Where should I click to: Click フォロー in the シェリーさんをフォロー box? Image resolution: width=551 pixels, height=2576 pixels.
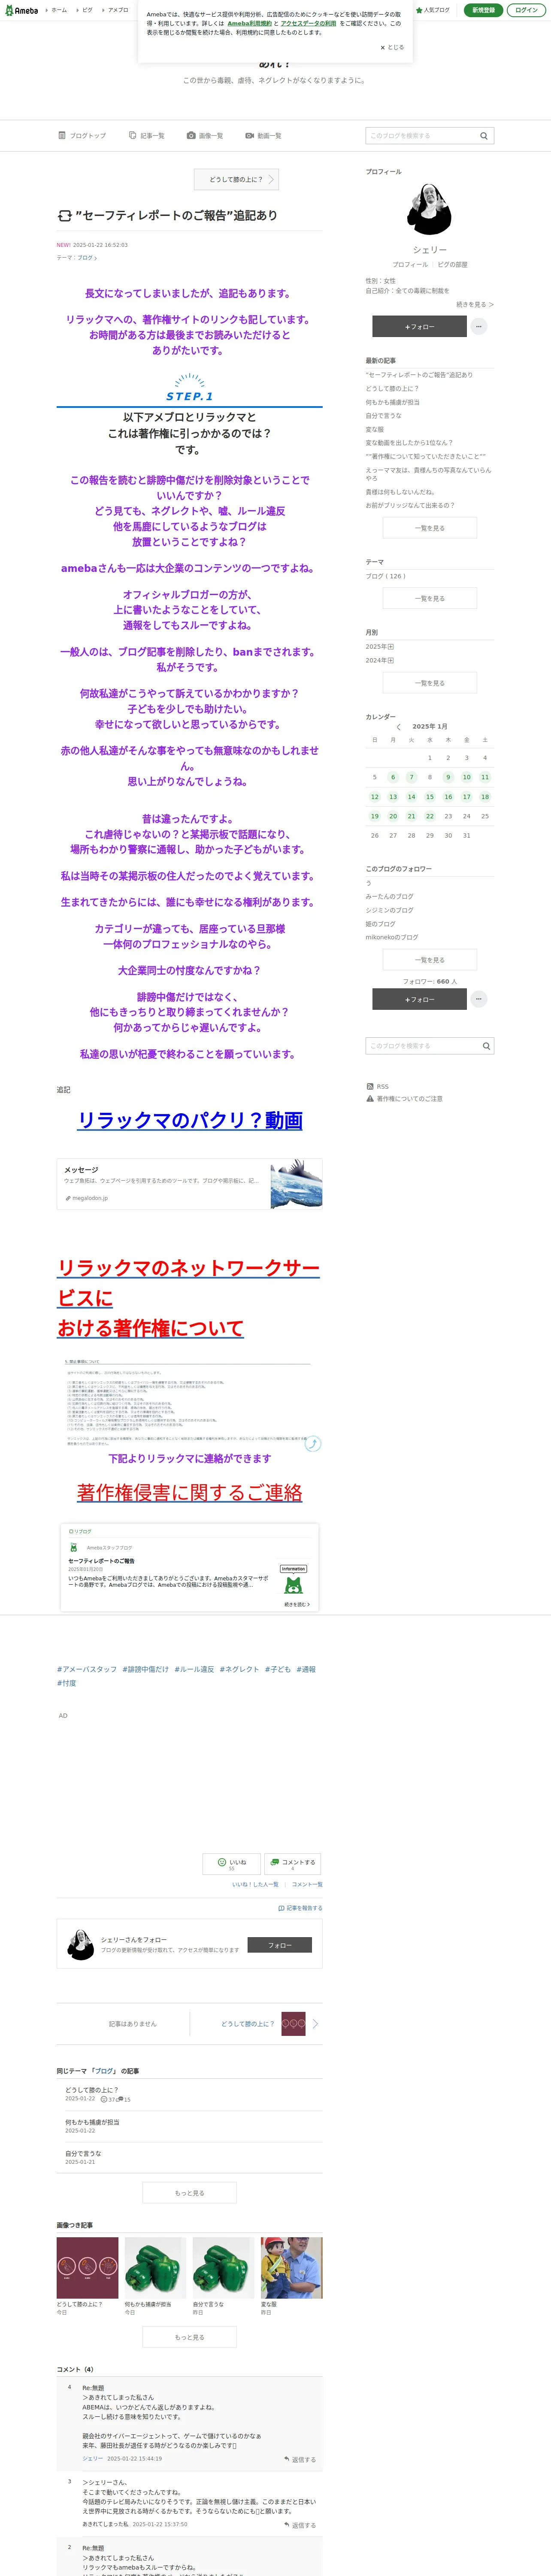[279, 1945]
